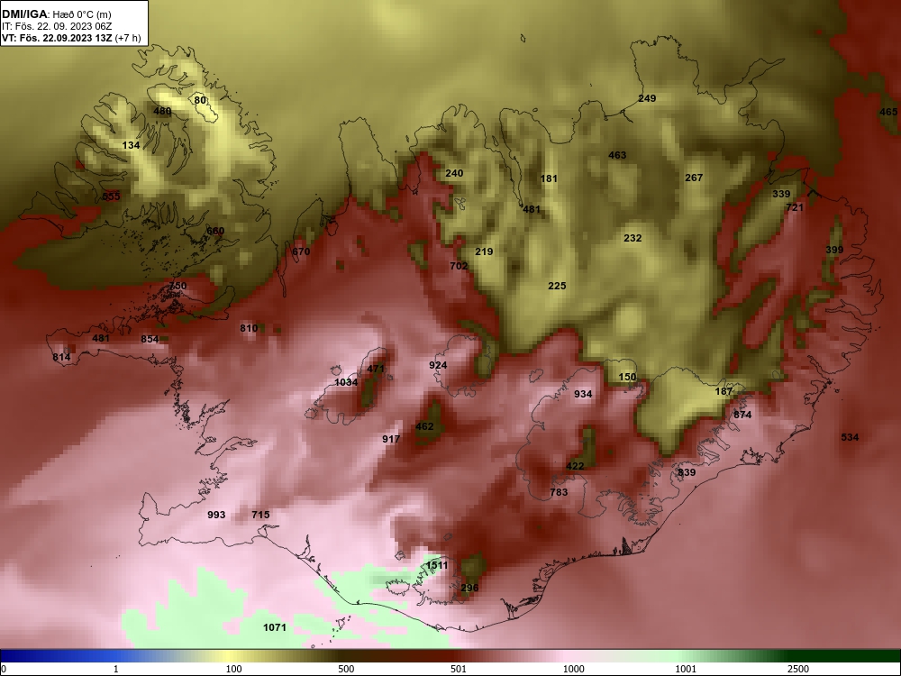Click the map value 150

click(627, 377)
